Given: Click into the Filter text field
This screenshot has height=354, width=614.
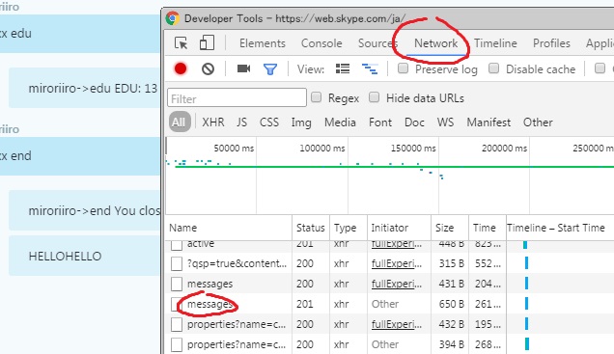Looking at the screenshot, I should point(237,97).
